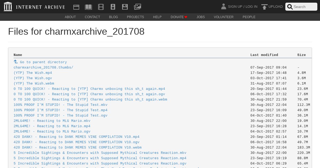Image resolution: width=320 pixels, height=168 pixels.
Task: Click the red Donate heart
Action: tap(186, 17)
